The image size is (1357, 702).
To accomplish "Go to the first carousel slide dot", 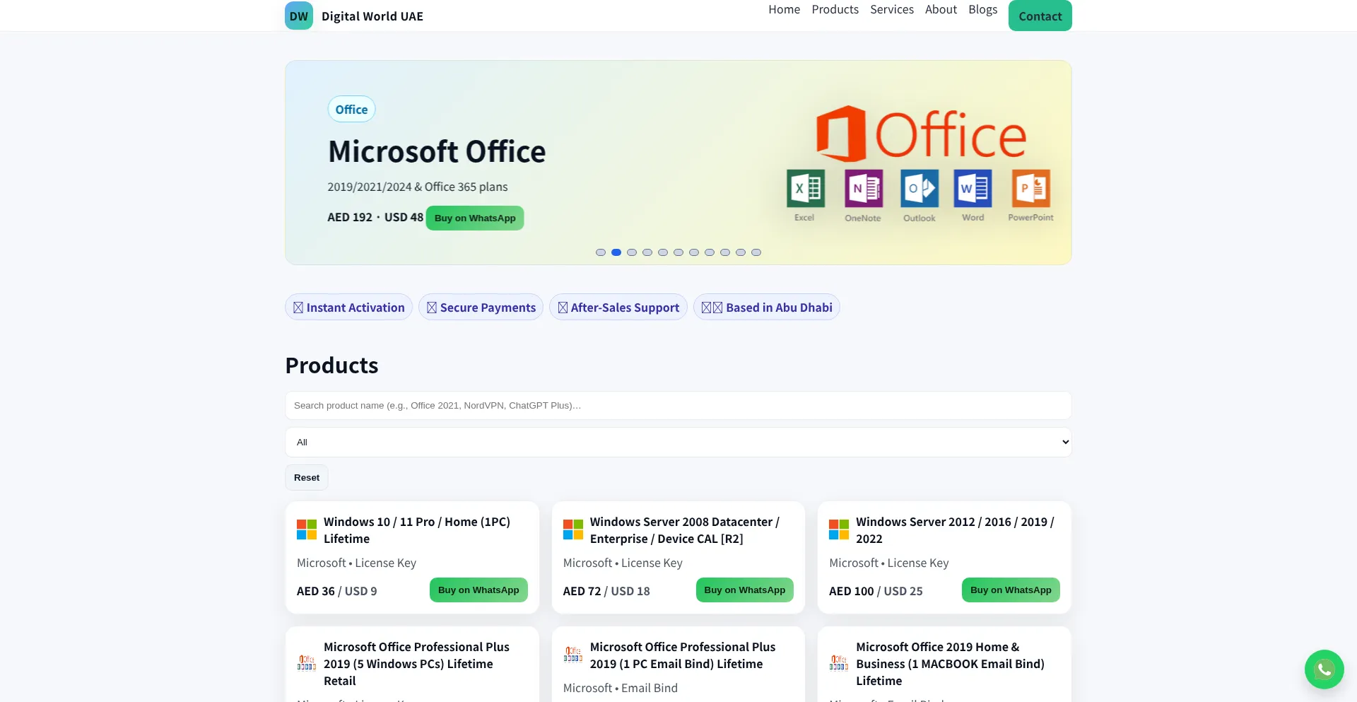I will pos(601,252).
